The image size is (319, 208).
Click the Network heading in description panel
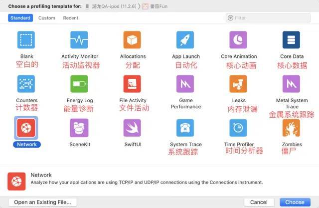click(x=41, y=175)
